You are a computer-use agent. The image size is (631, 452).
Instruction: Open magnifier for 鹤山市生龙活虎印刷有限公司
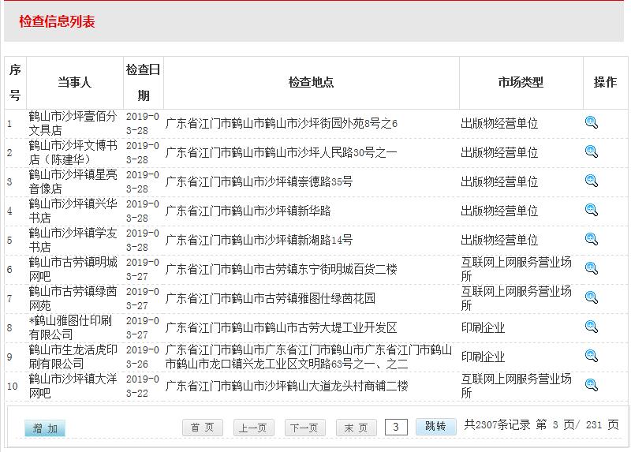tap(592, 356)
